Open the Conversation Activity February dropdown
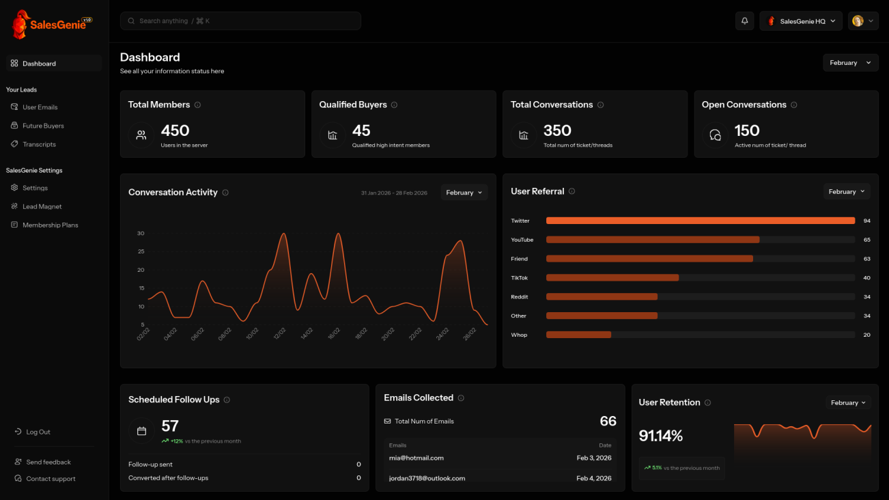The width and height of the screenshot is (889, 500). click(464, 192)
